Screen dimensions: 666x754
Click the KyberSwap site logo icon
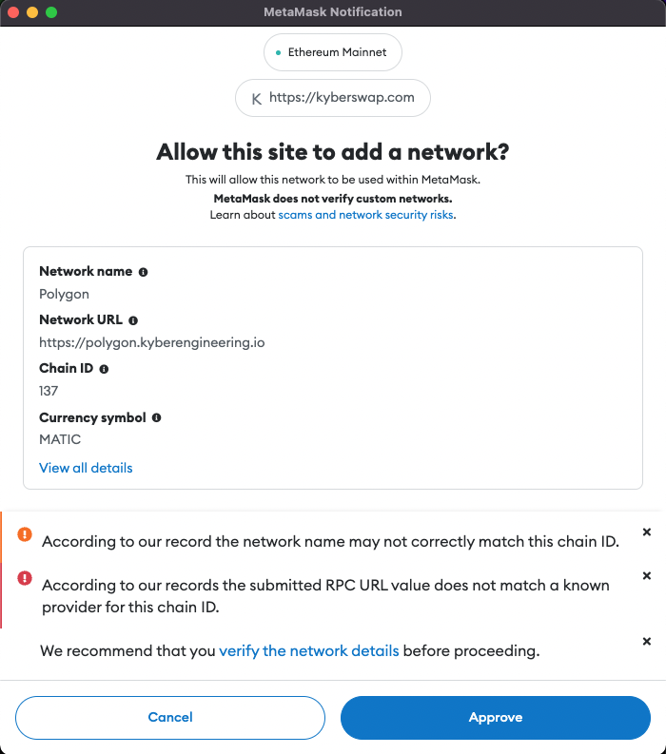256,98
